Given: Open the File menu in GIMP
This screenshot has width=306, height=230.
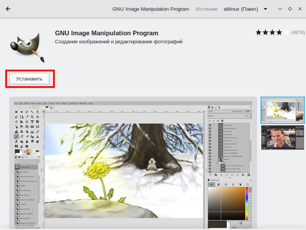Looking at the screenshot, I should (16, 103).
